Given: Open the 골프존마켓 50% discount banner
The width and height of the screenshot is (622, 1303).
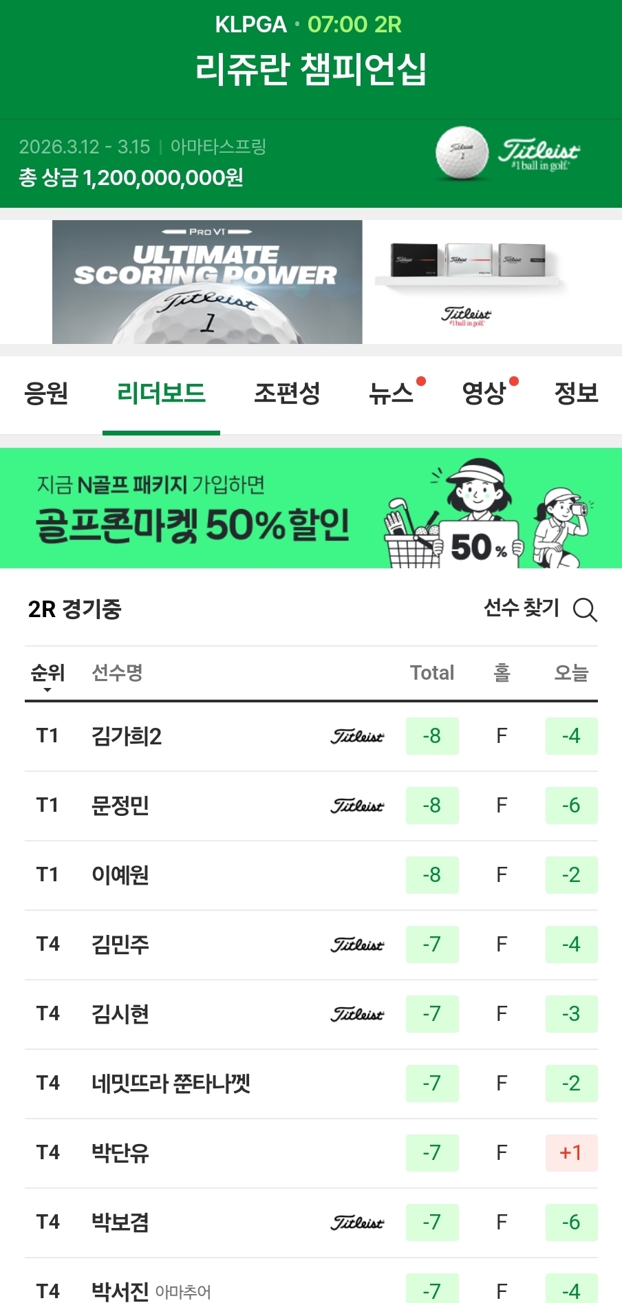Looking at the screenshot, I should click(x=311, y=508).
